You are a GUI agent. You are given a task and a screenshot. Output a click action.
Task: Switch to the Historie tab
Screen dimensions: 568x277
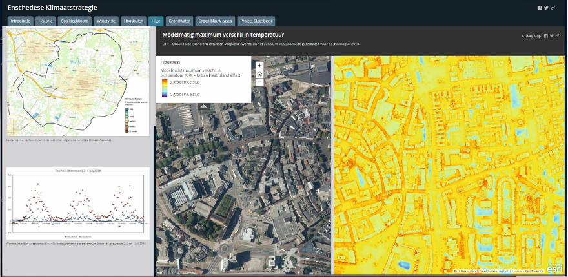click(x=45, y=21)
